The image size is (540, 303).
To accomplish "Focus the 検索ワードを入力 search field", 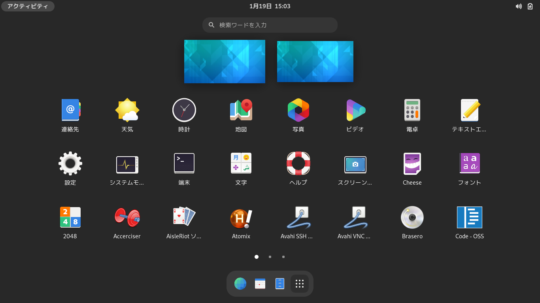I will point(270,25).
